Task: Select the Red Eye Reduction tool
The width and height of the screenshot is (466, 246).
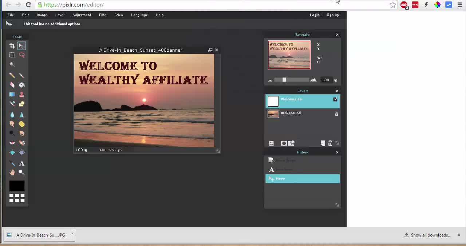Action: (12, 143)
